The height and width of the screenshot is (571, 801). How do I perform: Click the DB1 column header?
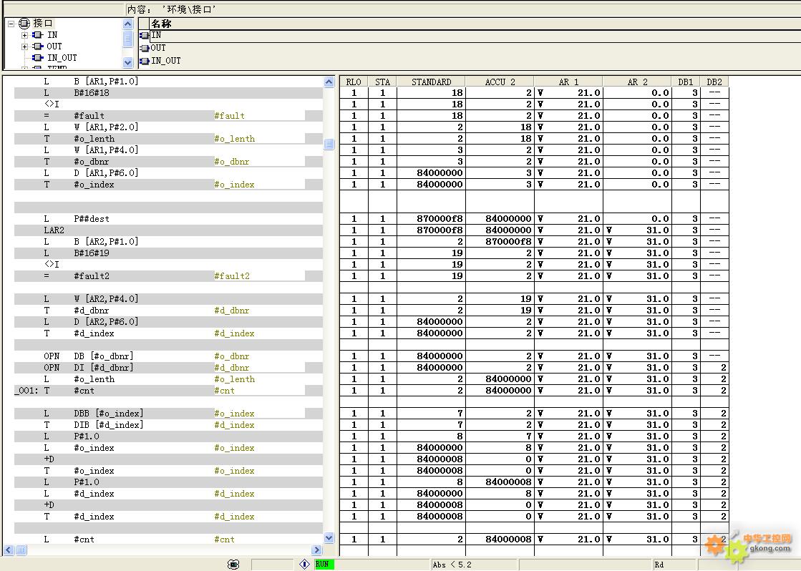coord(686,82)
